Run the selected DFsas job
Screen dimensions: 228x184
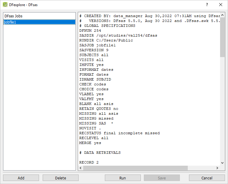click(123, 178)
